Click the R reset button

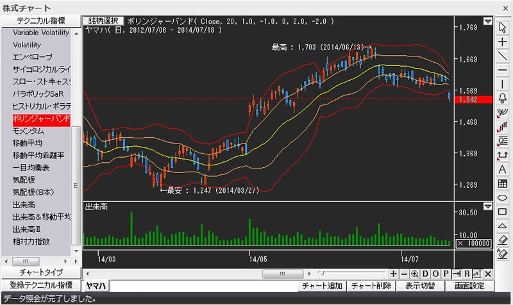[467, 274]
